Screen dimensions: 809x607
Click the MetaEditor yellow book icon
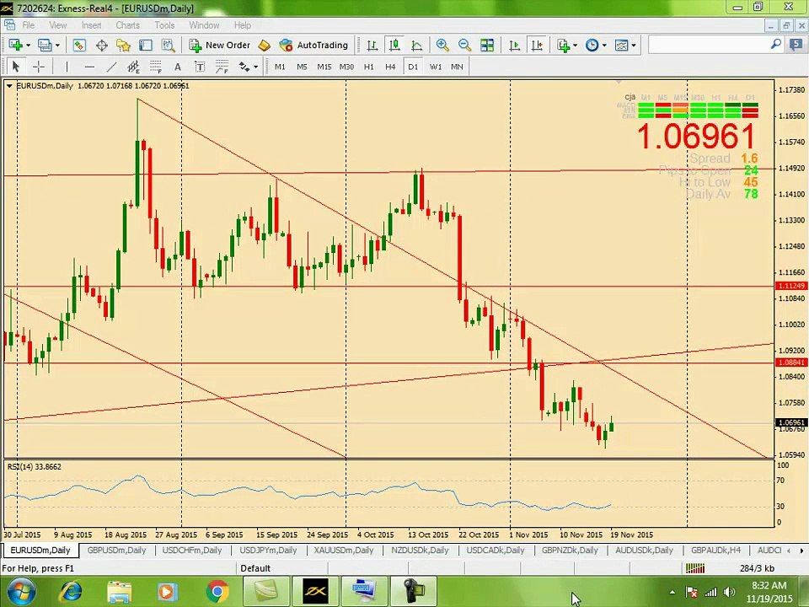(x=264, y=46)
